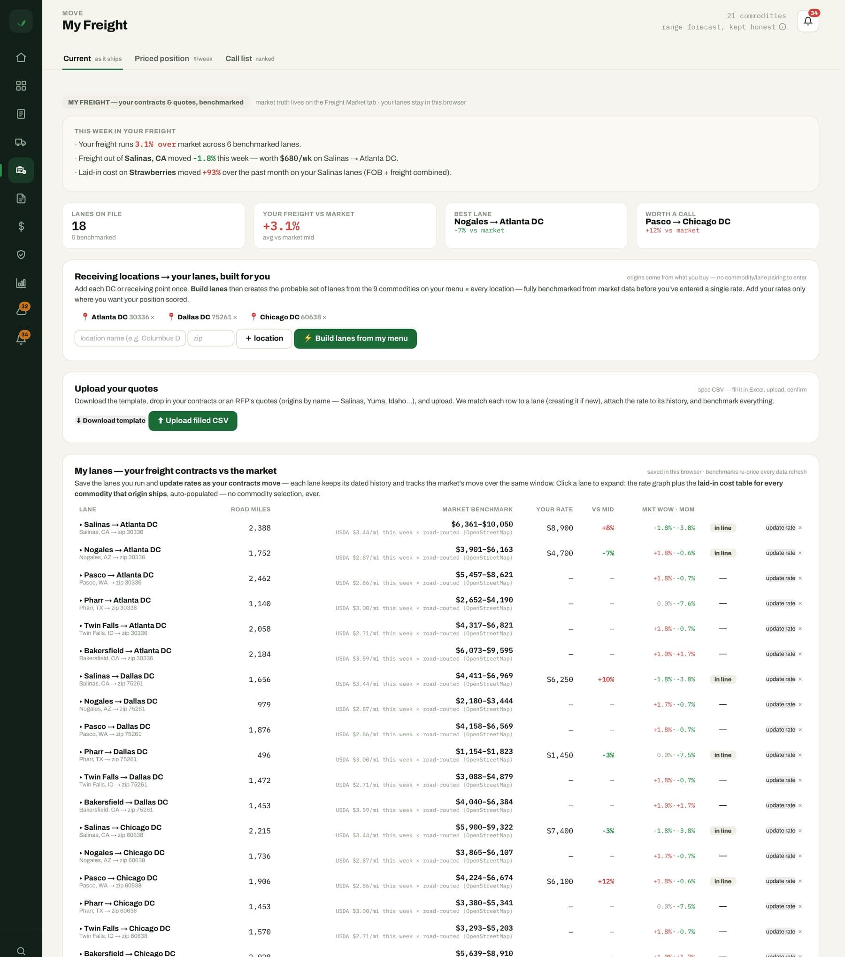
Task: Click the Salinas → Atlanta $8,900 rate
Action: pos(560,528)
